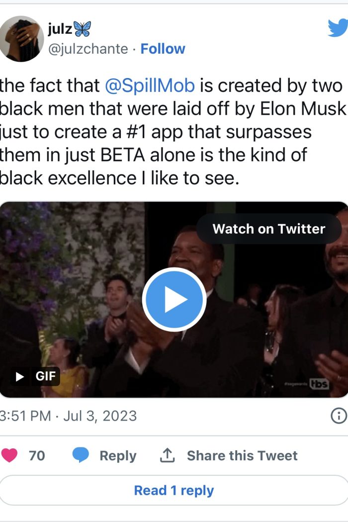Open the @SpillMob mention link
Viewport: 348px width, 522px height.
tap(150, 86)
